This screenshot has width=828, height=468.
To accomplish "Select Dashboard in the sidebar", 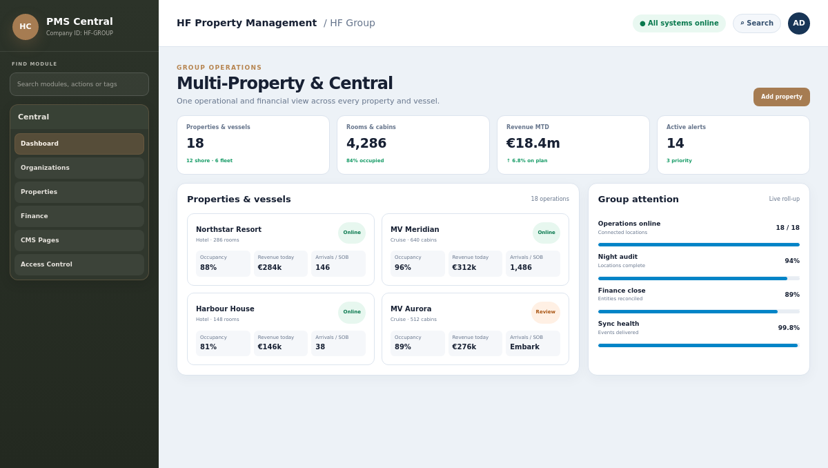I will (79, 144).
